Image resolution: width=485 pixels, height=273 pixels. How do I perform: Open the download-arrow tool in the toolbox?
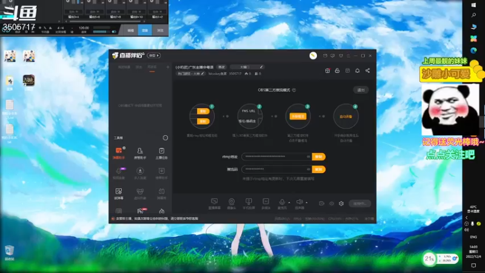tap(140, 173)
